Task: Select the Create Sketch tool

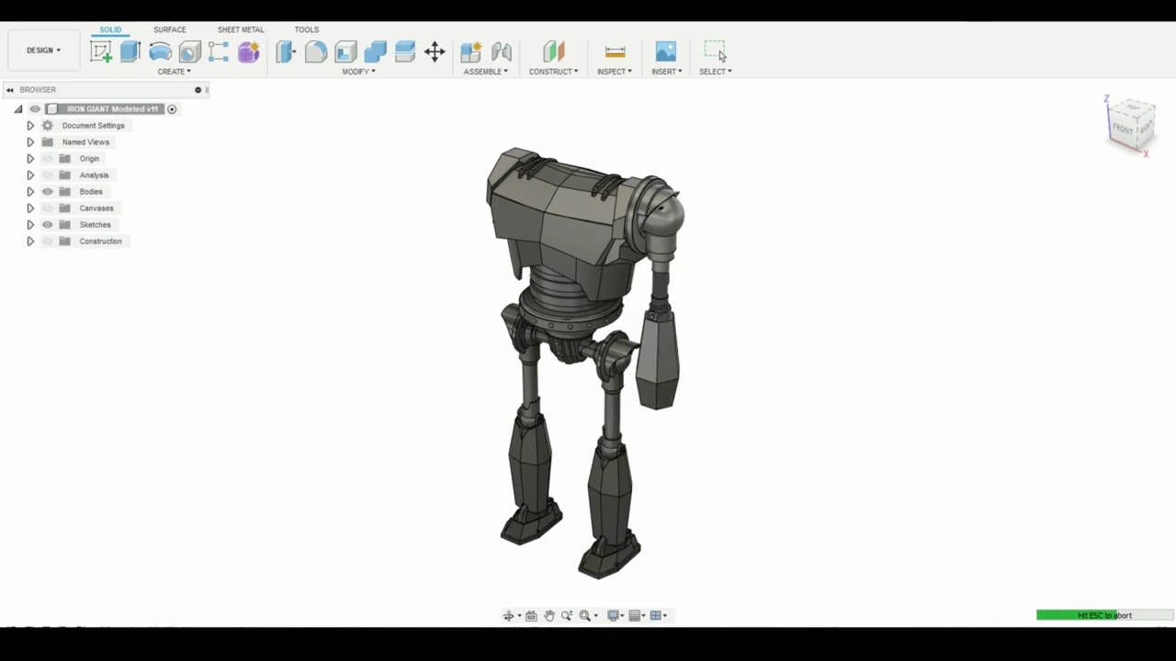Action: click(x=101, y=51)
